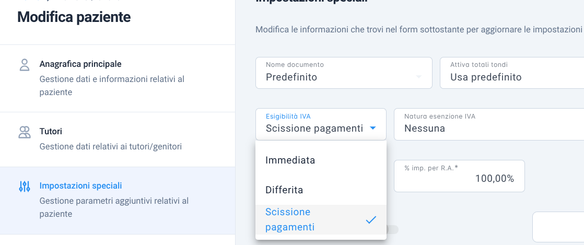Open the Attiva totali tondi dropdown

pyautogui.click(x=512, y=73)
